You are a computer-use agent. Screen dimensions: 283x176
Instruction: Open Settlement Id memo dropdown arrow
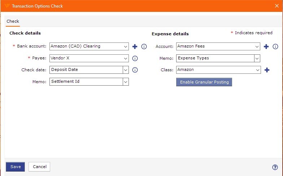click(126, 82)
